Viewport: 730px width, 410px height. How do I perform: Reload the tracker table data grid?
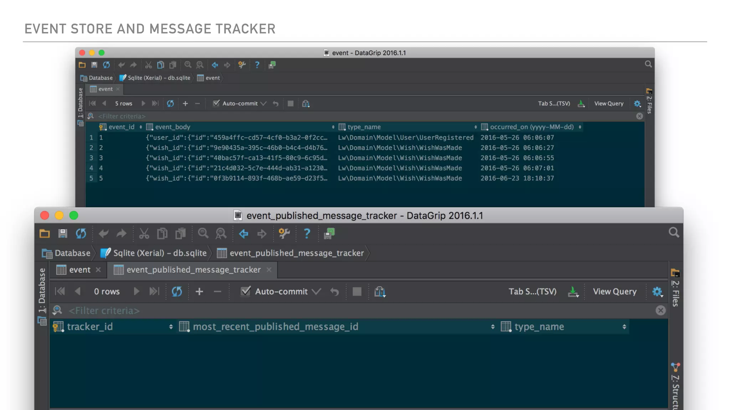coord(177,291)
